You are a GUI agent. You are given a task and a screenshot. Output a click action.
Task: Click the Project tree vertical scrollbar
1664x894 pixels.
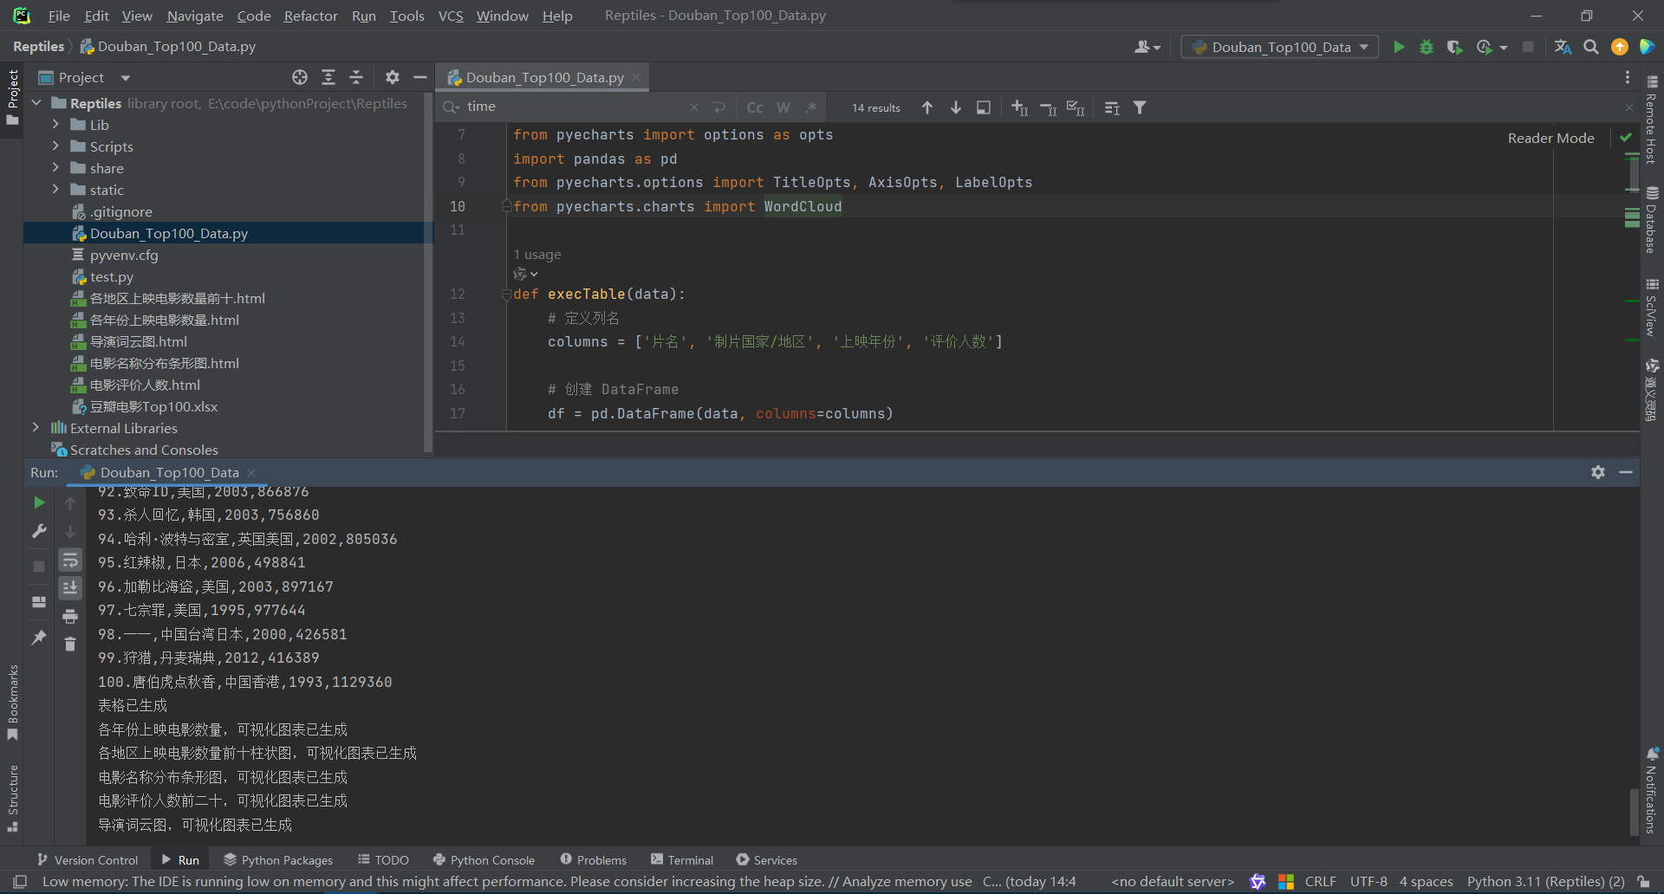point(427,273)
